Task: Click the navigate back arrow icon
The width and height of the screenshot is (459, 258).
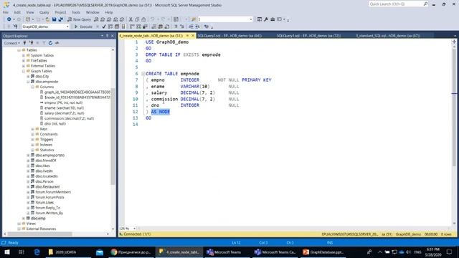Action: pyautogui.click(x=9, y=19)
